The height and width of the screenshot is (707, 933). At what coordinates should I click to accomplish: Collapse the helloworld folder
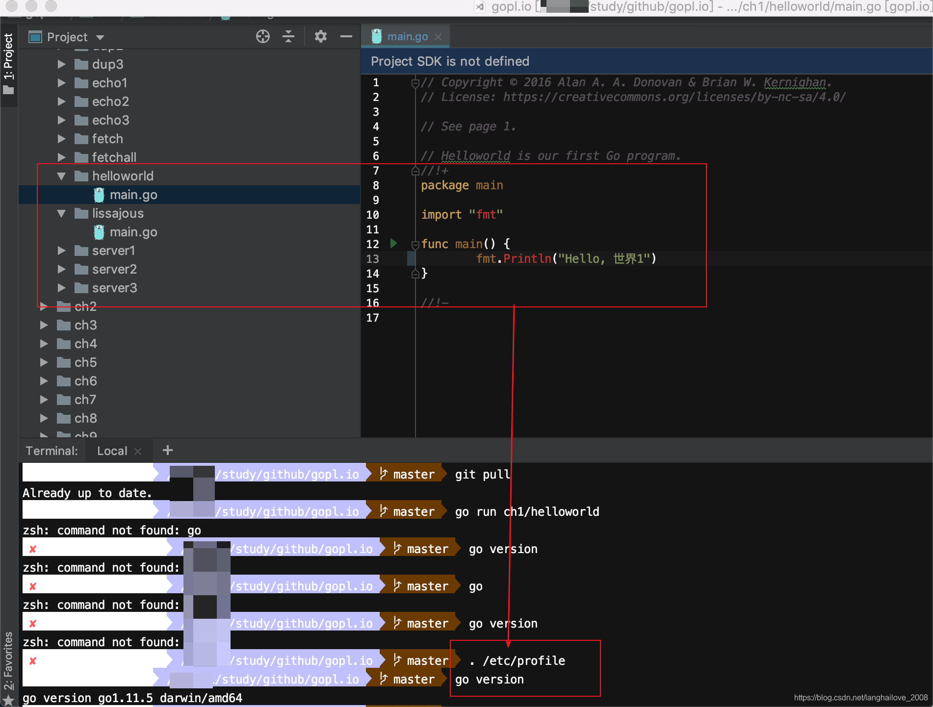(x=61, y=176)
